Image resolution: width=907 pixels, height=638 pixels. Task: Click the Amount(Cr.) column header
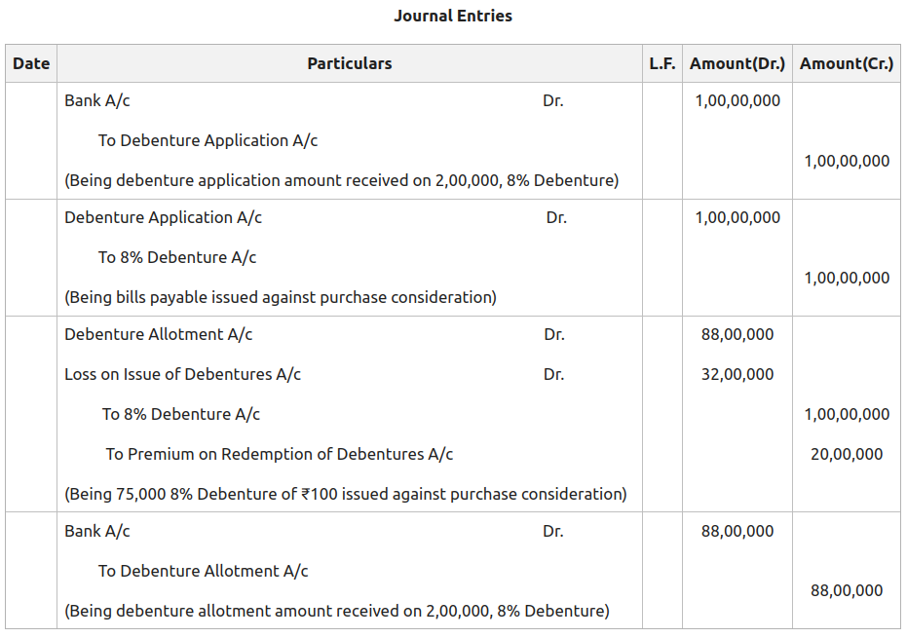coord(846,63)
